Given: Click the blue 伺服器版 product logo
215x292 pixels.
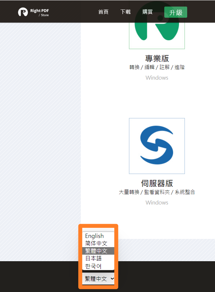Looking at the screenshot, I should click(x=157, y=146).
